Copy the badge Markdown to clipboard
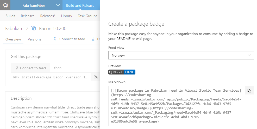 (249, 91)
